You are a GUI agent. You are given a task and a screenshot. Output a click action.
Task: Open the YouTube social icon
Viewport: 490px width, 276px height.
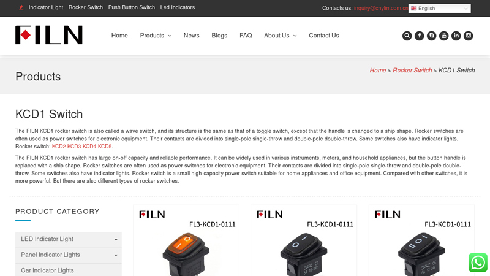443,36
